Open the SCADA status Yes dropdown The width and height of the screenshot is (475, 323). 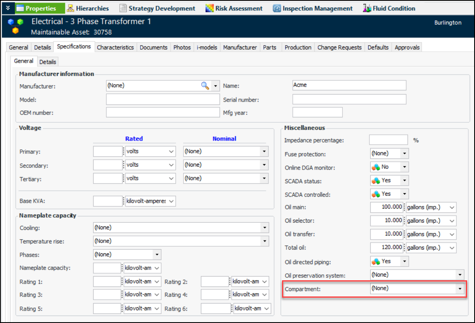click(x=405, y=181)
